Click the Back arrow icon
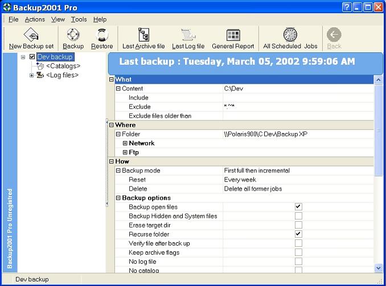This screenshot has width=386, height=286. click(x=334, y=35)
